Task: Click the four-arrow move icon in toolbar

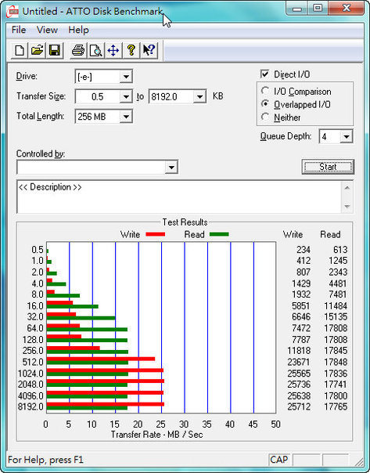Action: 113,50
